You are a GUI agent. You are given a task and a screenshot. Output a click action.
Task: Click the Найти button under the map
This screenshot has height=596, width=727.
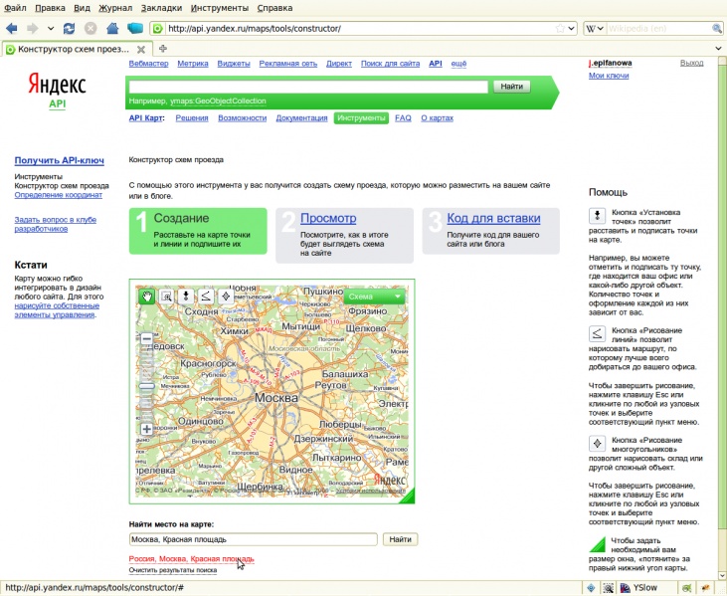pos(400,539)
